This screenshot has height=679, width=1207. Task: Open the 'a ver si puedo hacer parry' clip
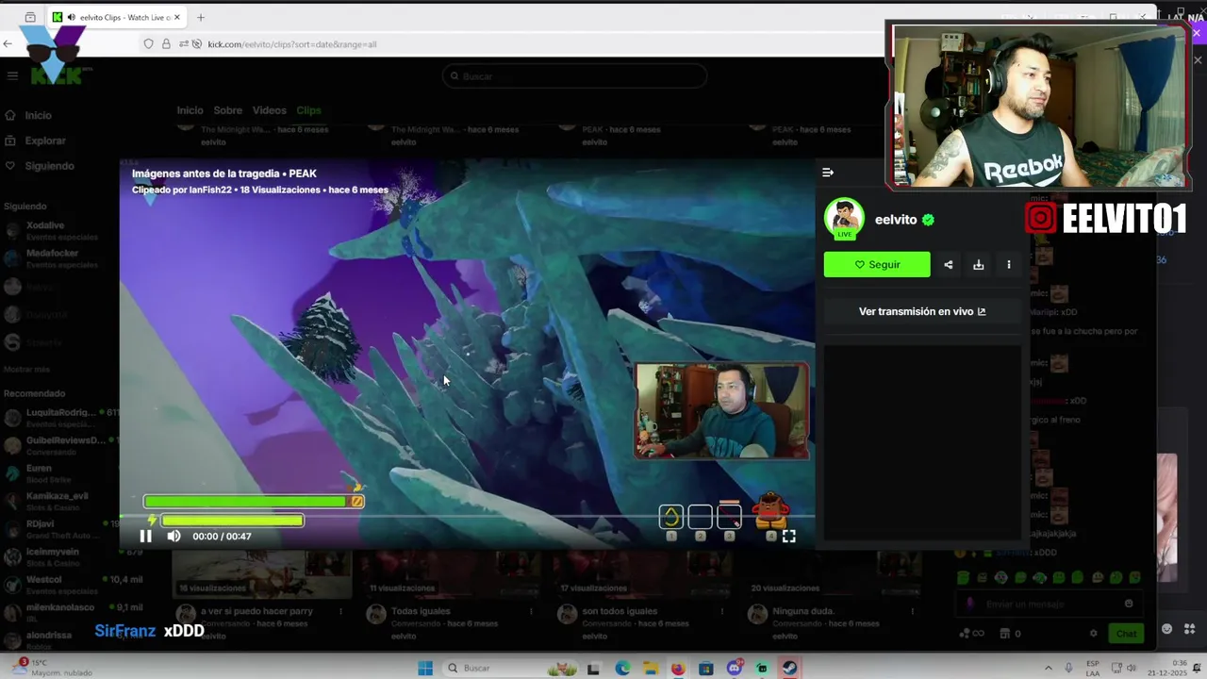pos(256,611)
